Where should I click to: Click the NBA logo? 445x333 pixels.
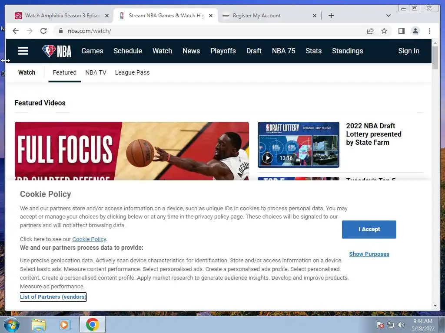[56, 51]
